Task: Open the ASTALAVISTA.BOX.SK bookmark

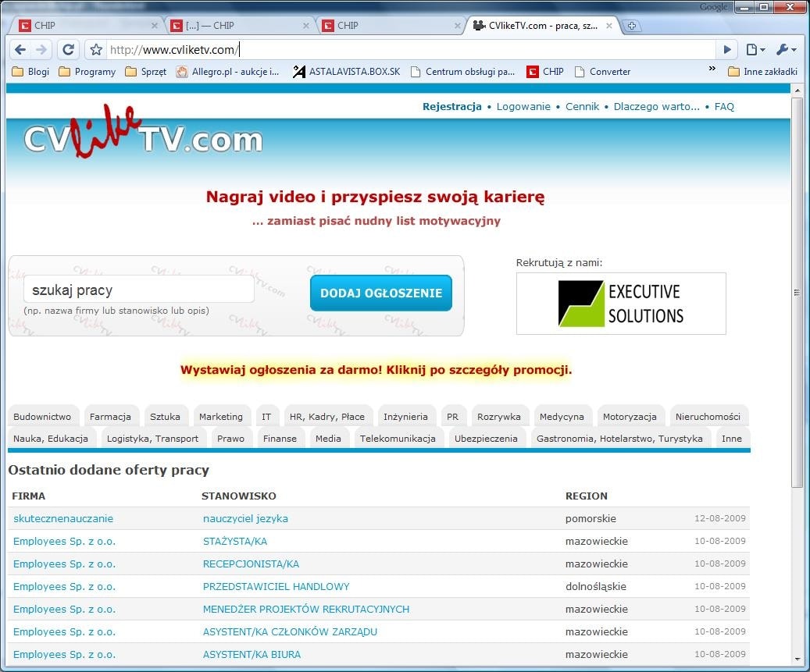Action: (346, 72)
